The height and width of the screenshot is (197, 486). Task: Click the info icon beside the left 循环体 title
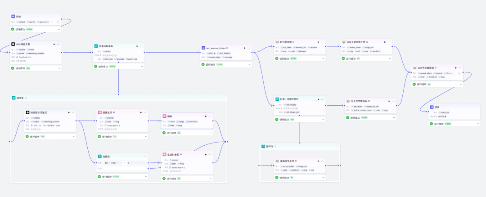(25, 98)
